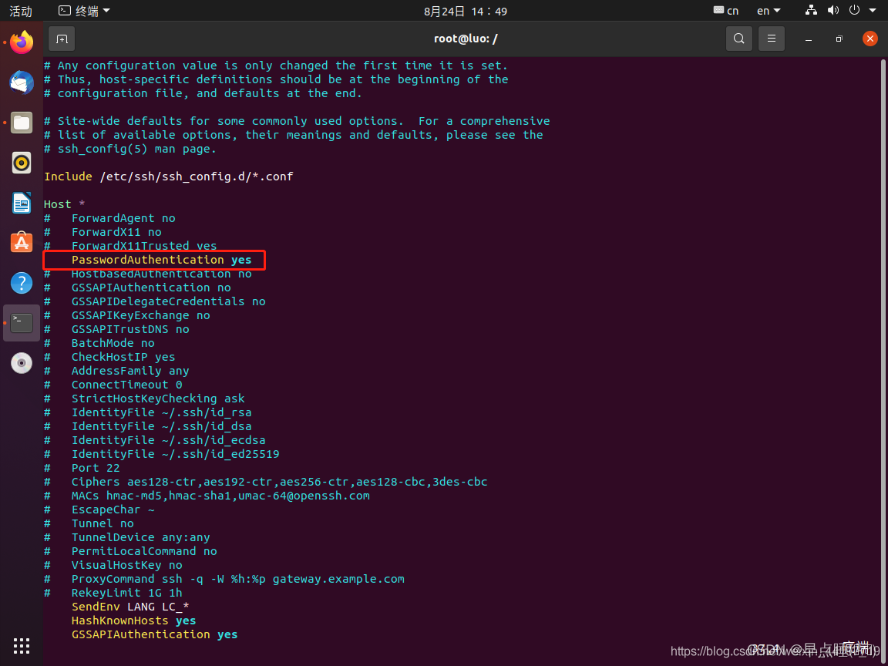Open a new terminal tab
Viewport: 888px width, 666px height.
pyautogui.click(x=62, y=39)
